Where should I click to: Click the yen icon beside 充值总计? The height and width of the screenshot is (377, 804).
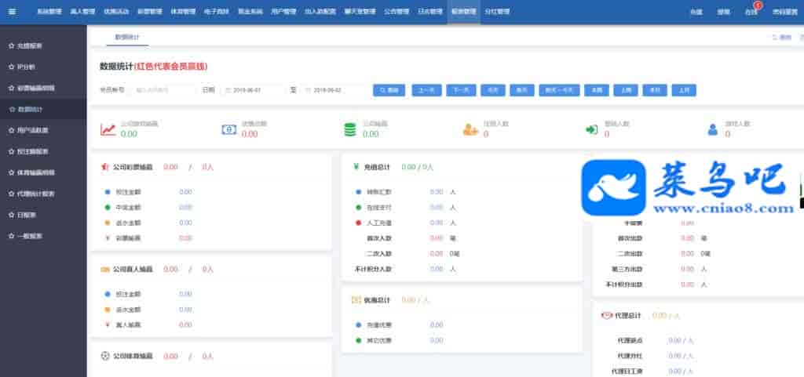point(356,167)
